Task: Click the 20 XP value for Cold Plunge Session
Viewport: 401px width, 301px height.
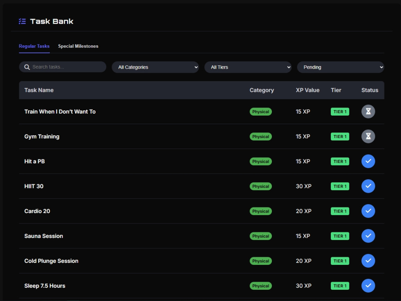Action: coord(304,261)
